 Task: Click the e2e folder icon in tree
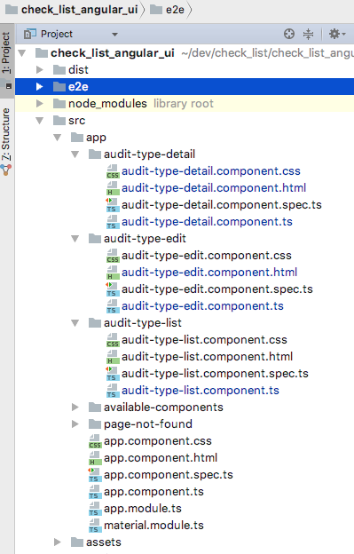(x=59, y=87)
